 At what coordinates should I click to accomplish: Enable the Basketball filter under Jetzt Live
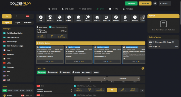(53, 72)
